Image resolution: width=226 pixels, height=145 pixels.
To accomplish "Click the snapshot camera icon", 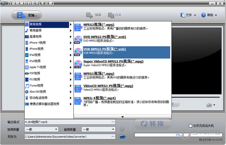I will pyautogui.click(x=209, y=105).
